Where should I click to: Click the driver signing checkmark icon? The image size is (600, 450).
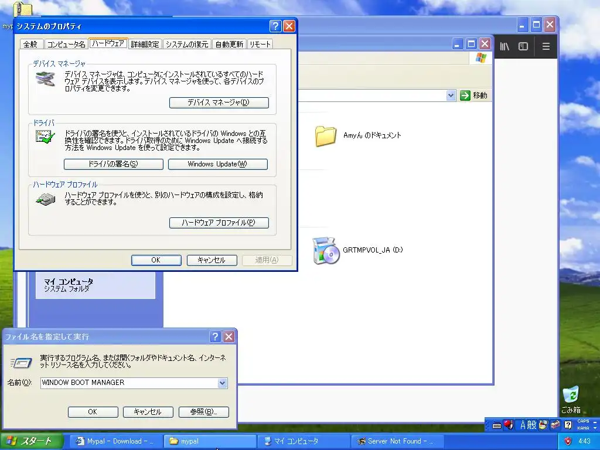click(x=45, y=137)
